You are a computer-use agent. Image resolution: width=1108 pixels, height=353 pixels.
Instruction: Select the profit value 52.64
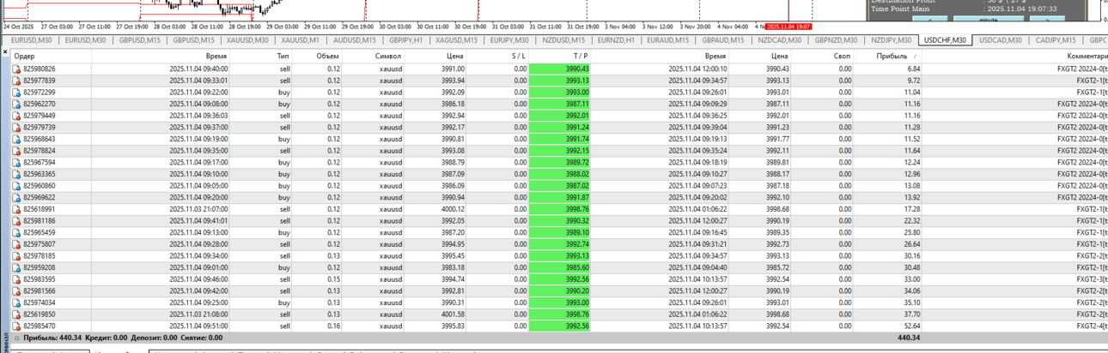tap(912, 326)
